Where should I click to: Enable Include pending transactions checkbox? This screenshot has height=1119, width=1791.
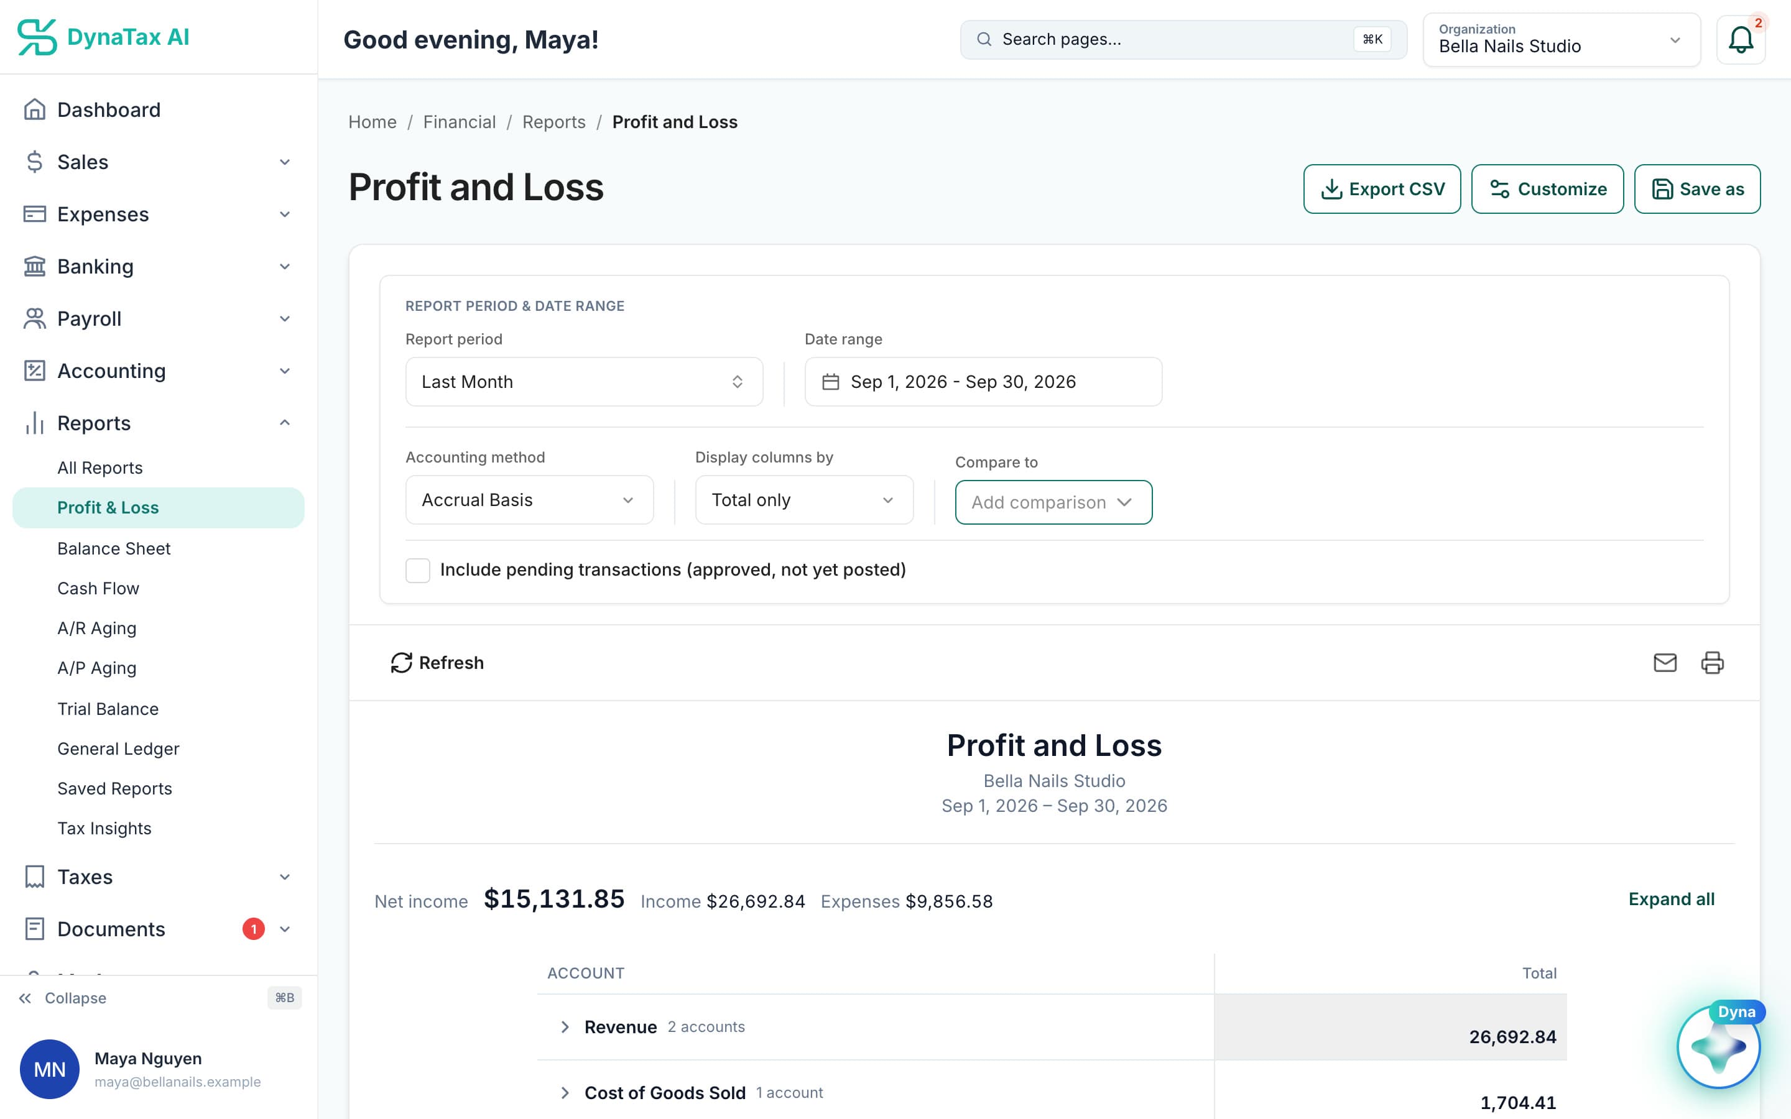tap(417, 570)
